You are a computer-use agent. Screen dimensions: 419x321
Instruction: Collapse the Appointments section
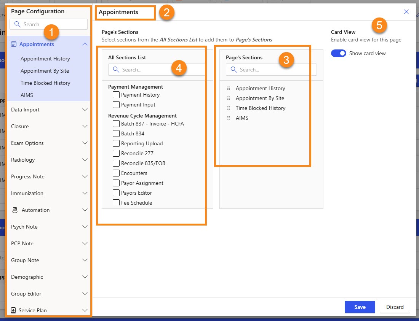pyautogui.click(x=85, y=44)
